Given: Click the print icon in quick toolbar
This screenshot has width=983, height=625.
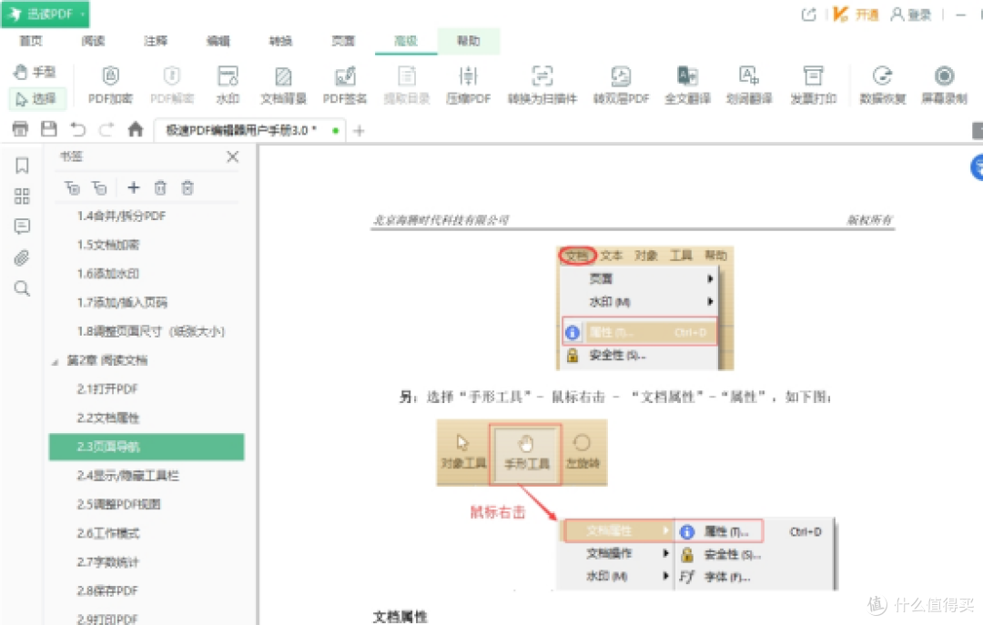Looking at the screenshot, I should pos(20,130).
